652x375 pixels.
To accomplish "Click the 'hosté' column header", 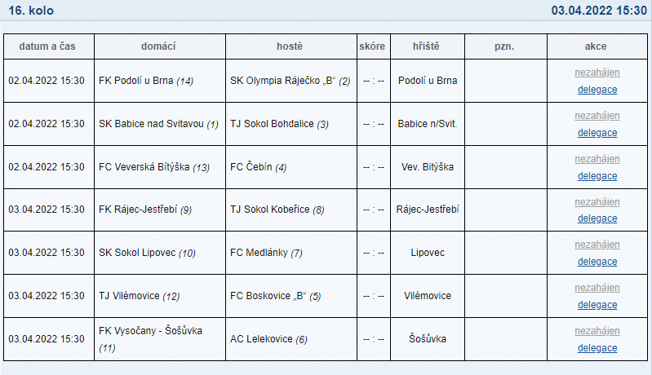I will (x=291, y=46).
